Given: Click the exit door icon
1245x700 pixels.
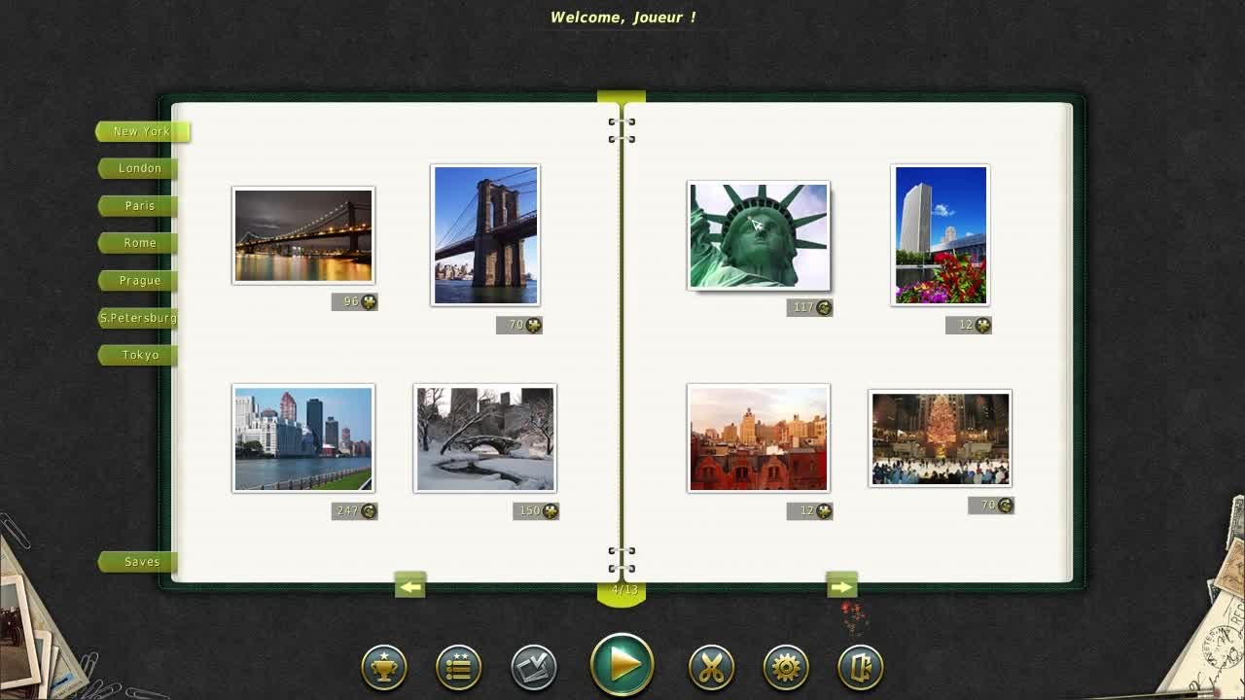Looking at the screenshot, I should coord(861,668).
